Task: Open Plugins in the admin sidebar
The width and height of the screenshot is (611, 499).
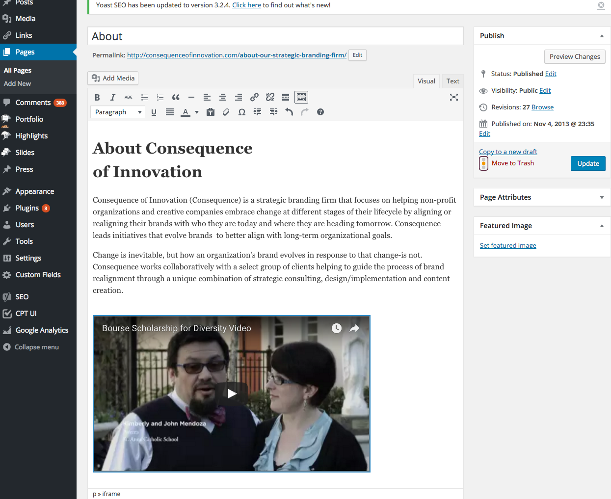Action: point(38,208)
